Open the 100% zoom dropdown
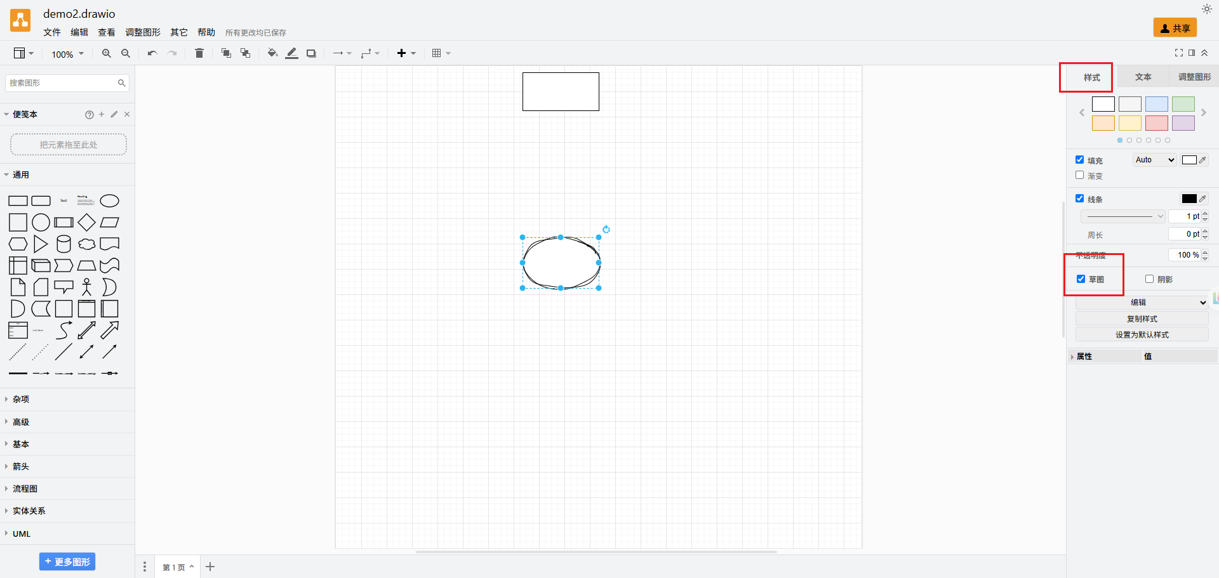The image size is (1219, 578). [67, 54]
